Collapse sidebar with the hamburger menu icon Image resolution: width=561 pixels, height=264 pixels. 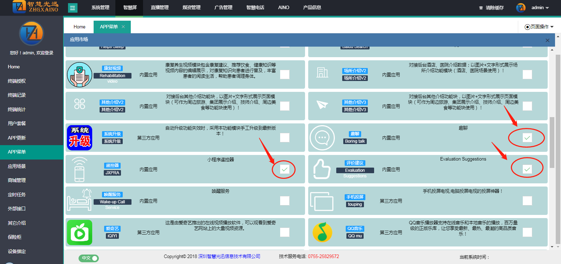coord(73,8)
